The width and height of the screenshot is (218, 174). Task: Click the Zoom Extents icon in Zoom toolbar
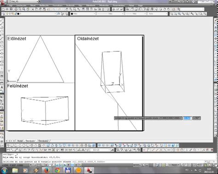tap(205, 14)
